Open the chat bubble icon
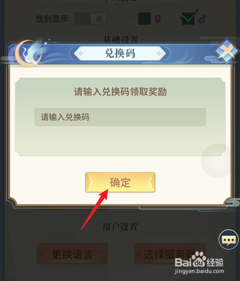Viewport: 240px width, 281px height. coord(228,240)
